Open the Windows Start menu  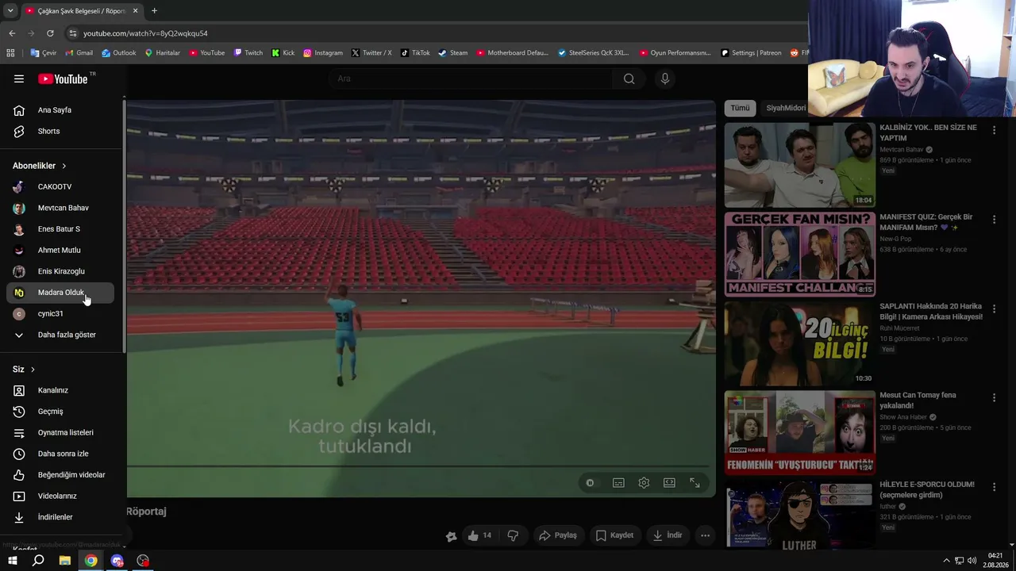12,561
